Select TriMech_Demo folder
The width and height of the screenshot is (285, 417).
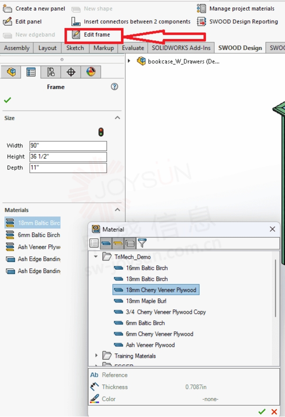pyautogui.click(x=127, y=257)
